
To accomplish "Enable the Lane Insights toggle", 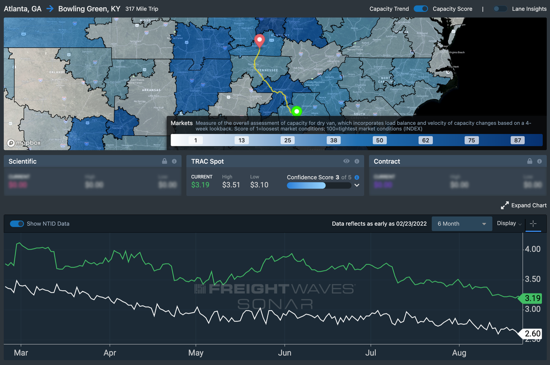I will 500,9.
